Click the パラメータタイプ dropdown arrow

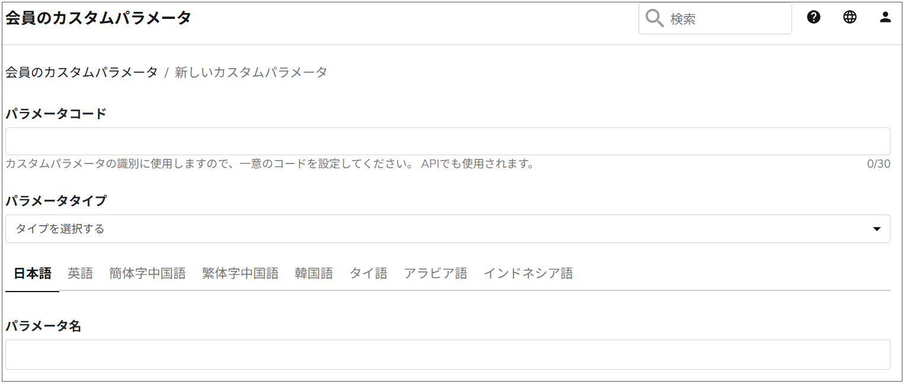pyautogui.click(x=877, y=229)
